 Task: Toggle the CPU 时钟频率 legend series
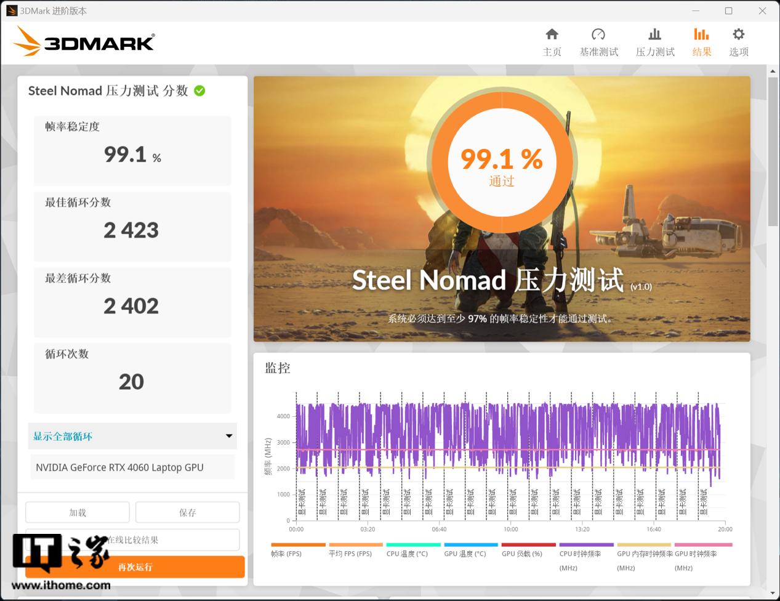tap(586, 557)
